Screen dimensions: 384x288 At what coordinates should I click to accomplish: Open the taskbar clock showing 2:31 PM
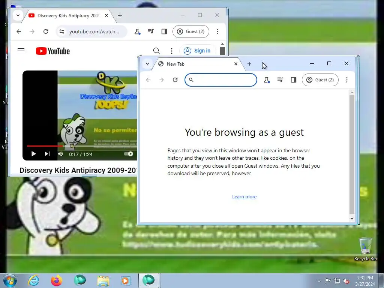pyautogui.click(x=365, y=281)
